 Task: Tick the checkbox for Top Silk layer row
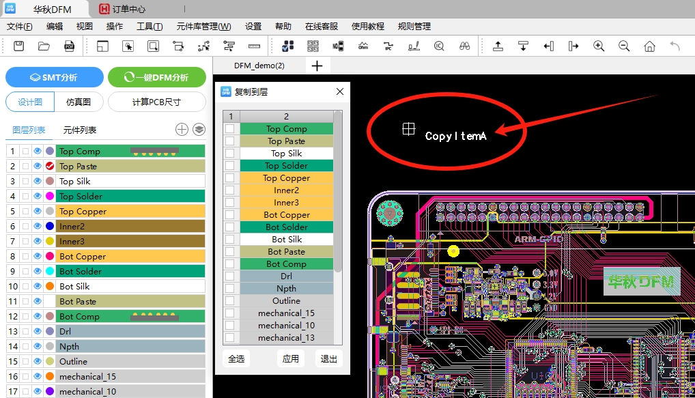pyautogui.click(x=25, y=182)
